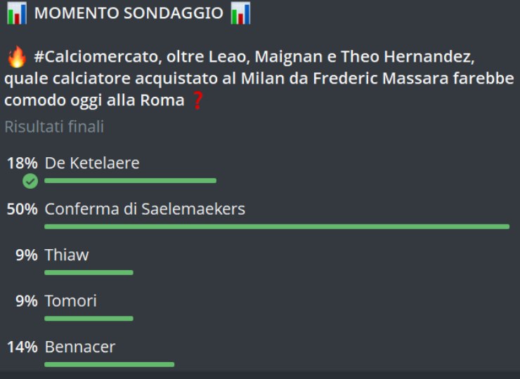Click the green checkmark under 18%

30,181
